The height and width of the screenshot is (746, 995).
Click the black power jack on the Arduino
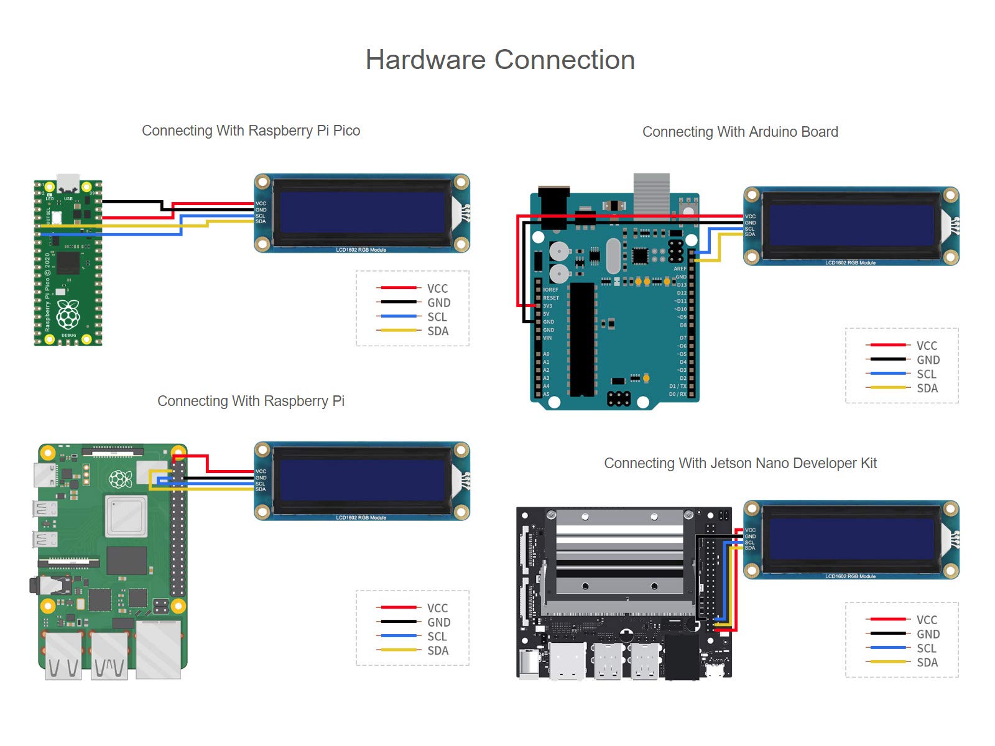point(553,207)
